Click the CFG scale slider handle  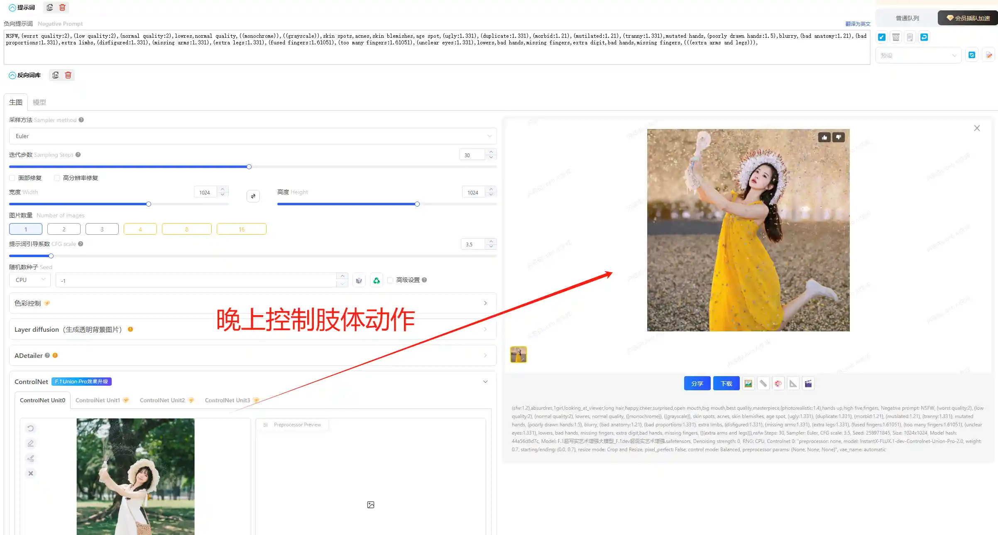point(51,256)
